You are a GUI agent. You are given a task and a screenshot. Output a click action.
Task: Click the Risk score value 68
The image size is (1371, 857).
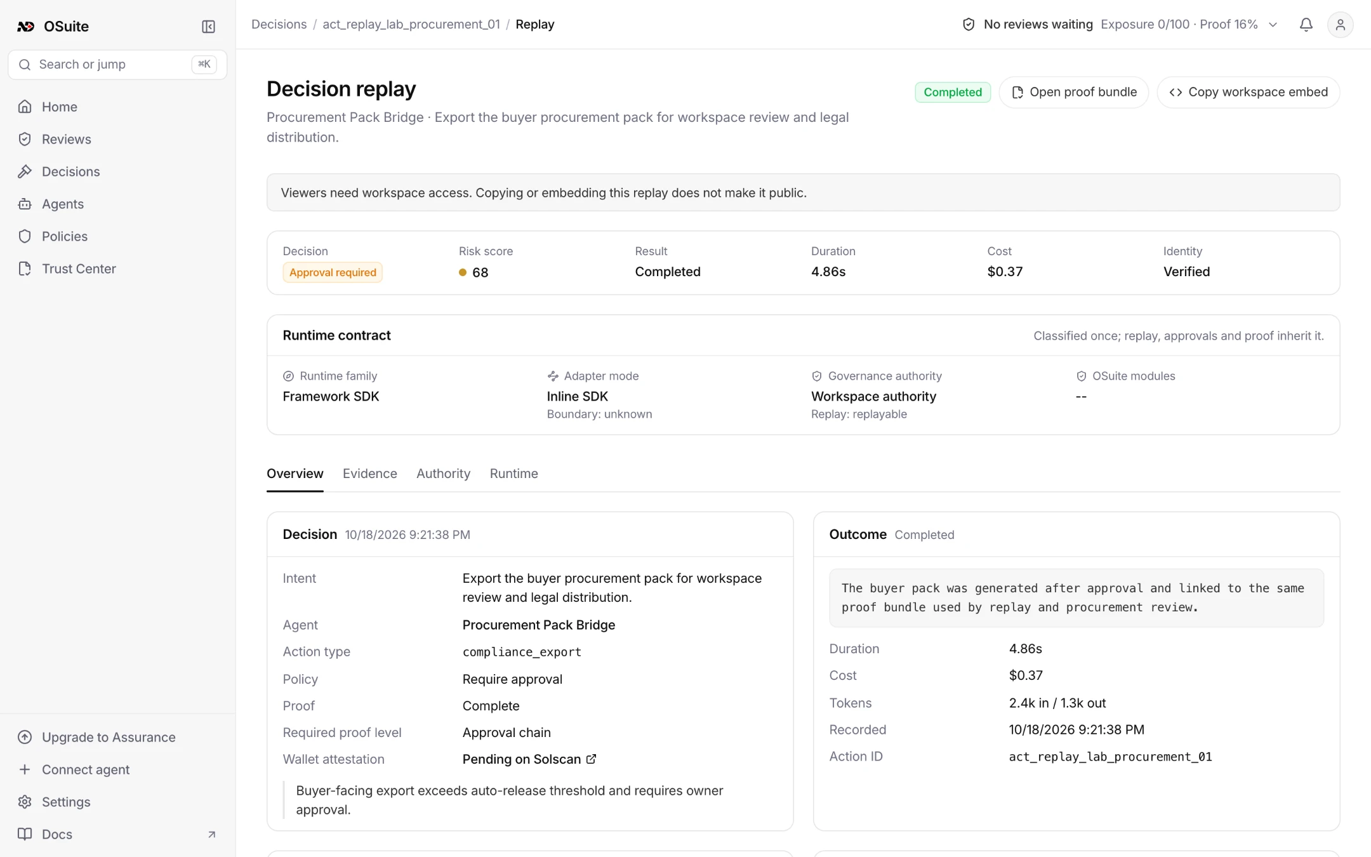480,272
